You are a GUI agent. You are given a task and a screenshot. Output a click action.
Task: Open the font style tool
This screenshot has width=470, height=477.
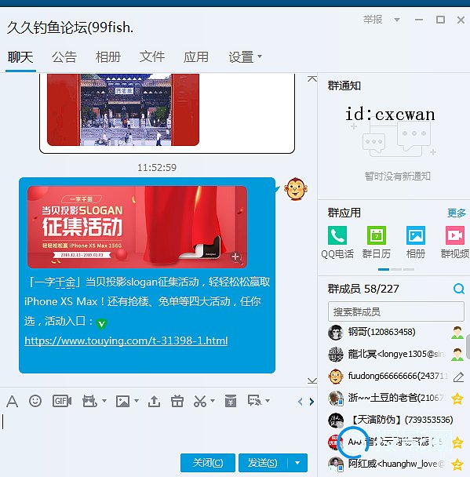click(x=13, y=401)
